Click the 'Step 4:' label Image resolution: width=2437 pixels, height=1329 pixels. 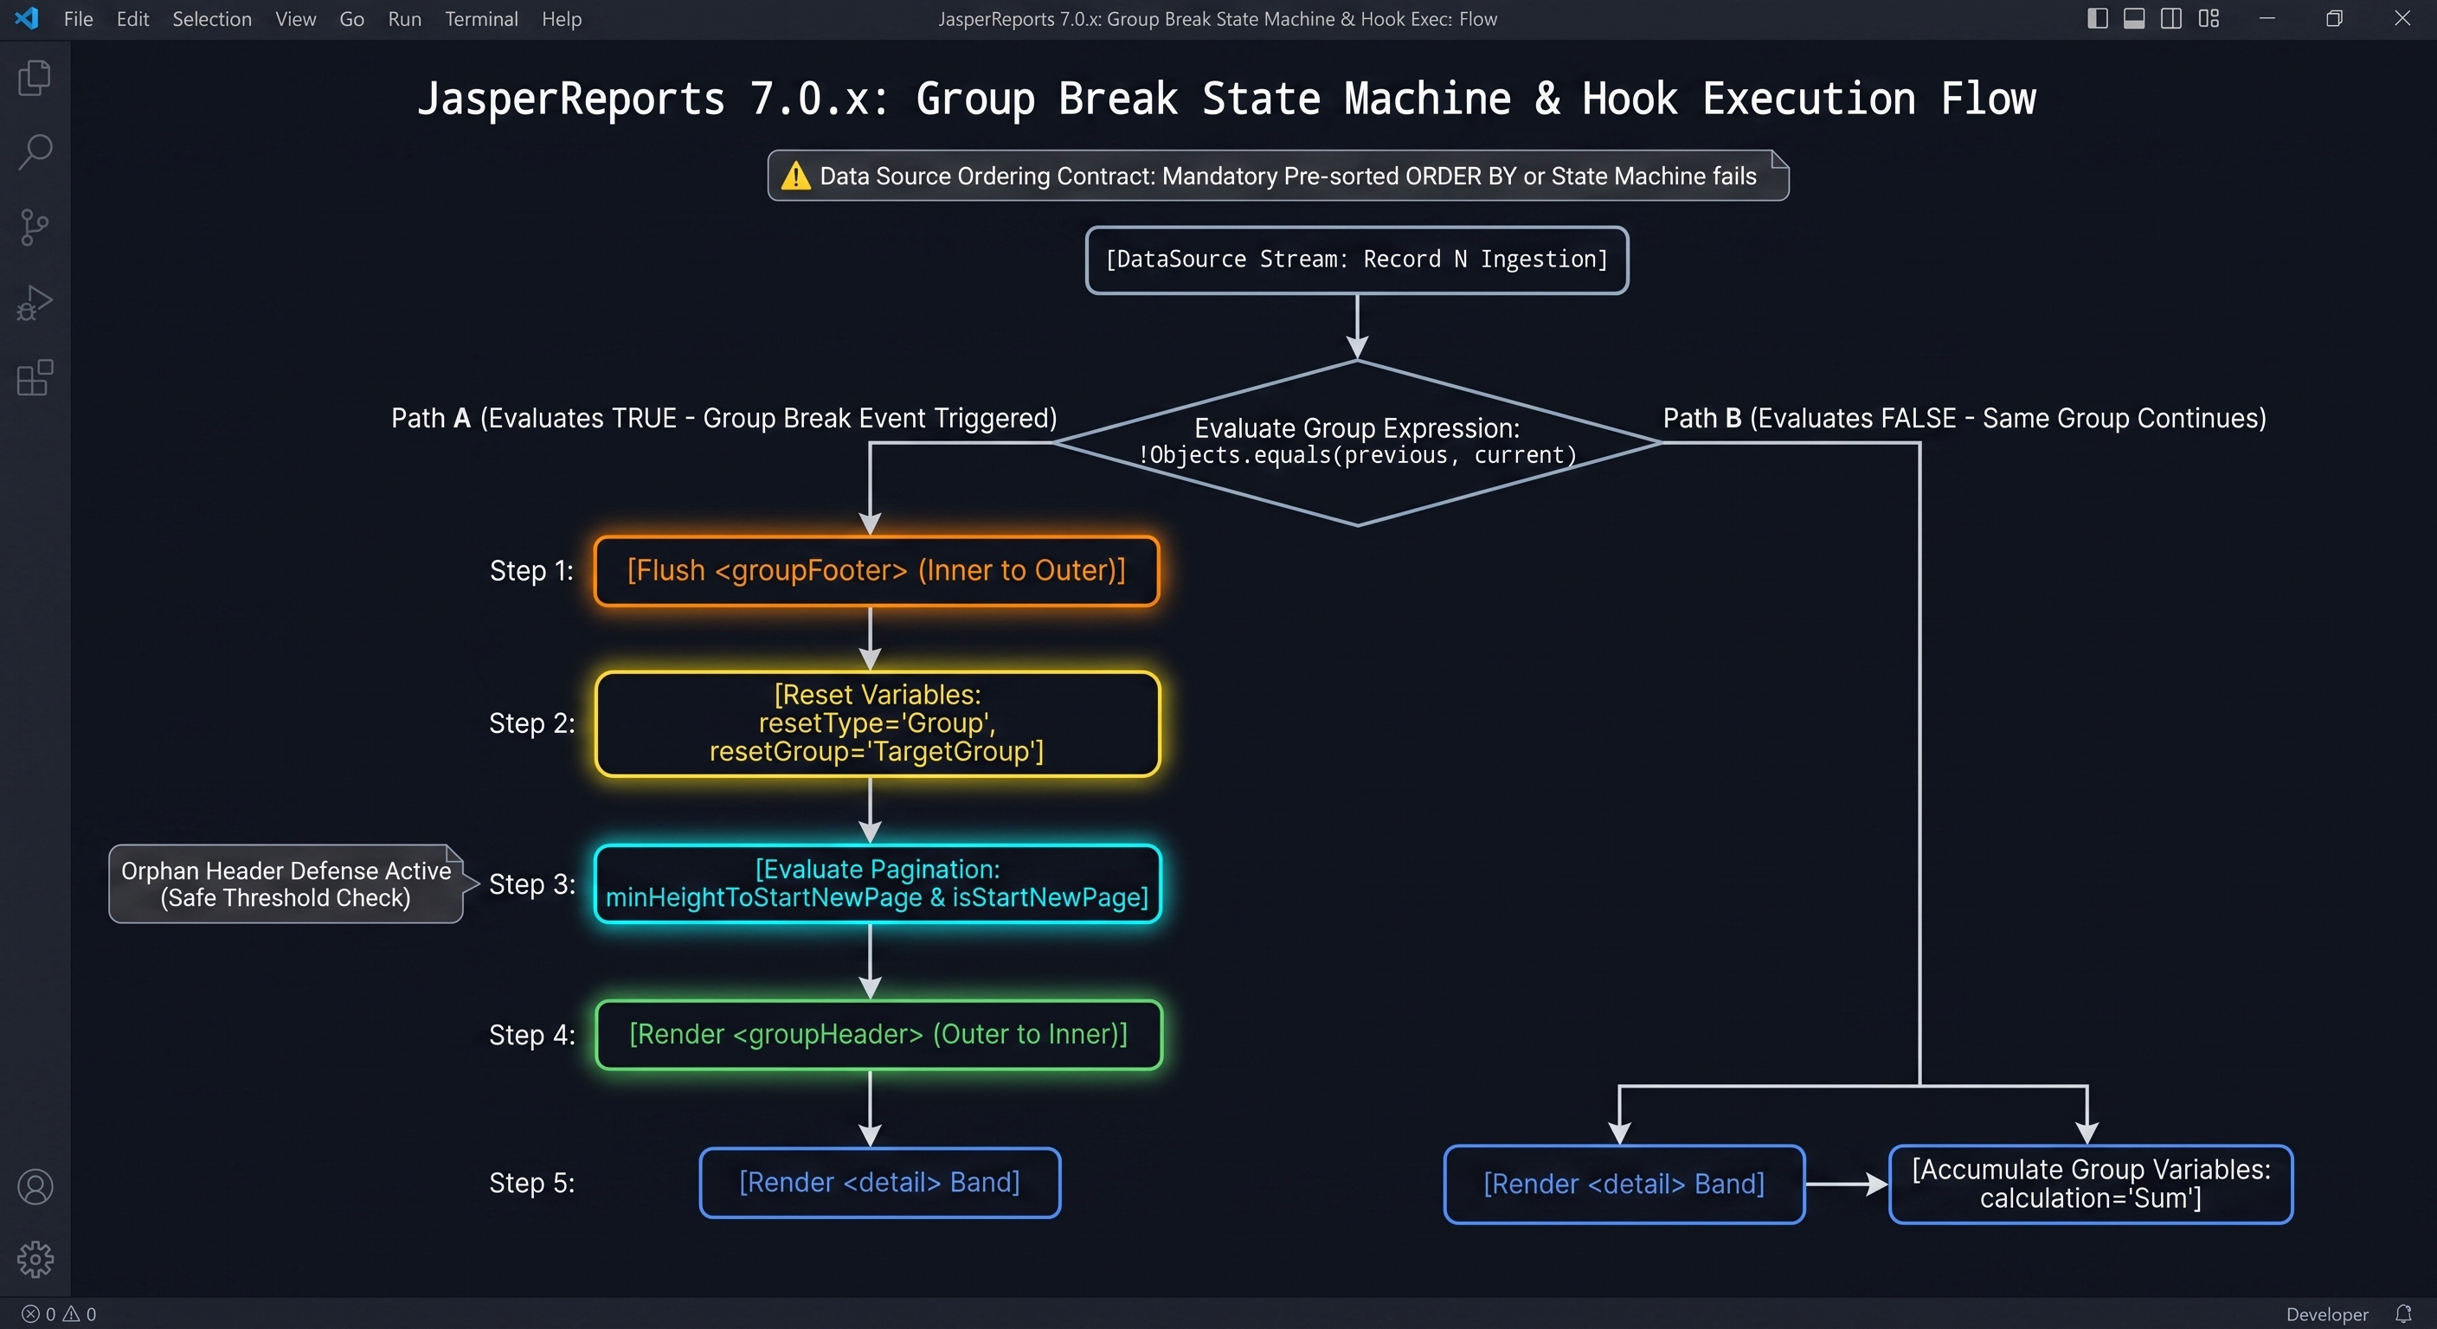coord(531,1035)
